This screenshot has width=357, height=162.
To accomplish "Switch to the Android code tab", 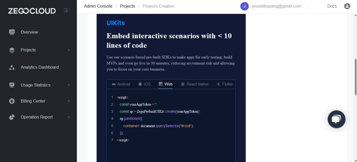I will tap(121, 84).
